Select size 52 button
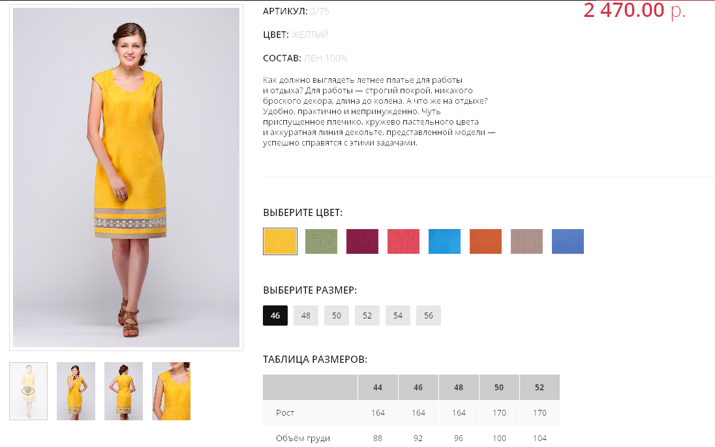 (x=367, y=316)
